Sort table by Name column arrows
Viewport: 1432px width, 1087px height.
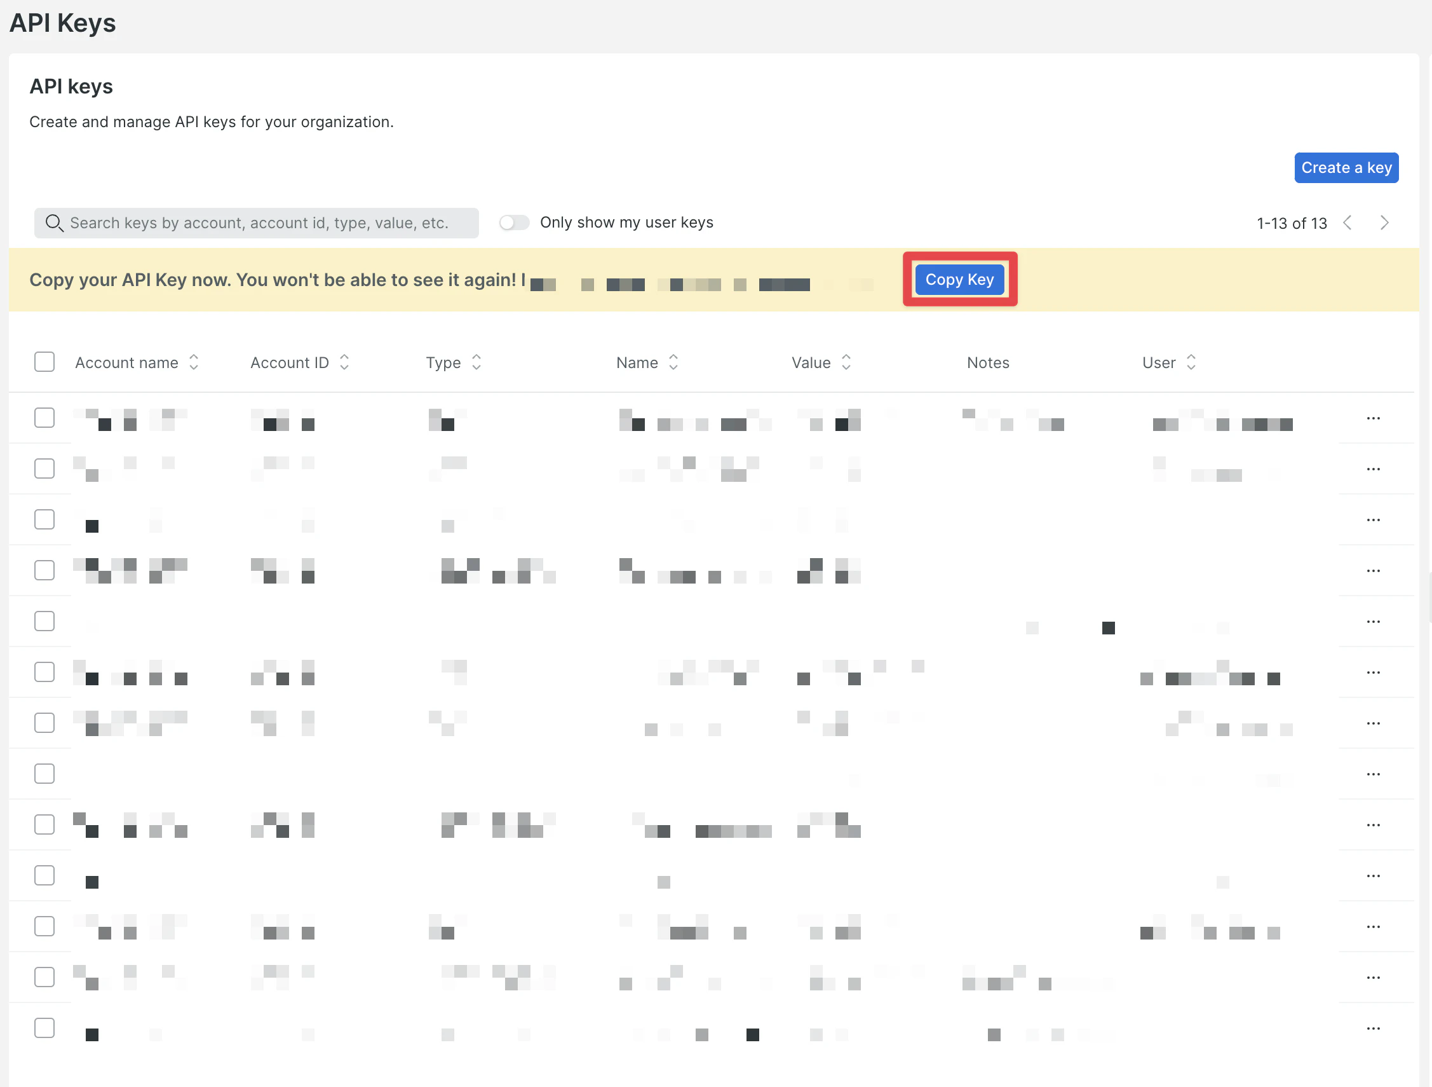673,362
